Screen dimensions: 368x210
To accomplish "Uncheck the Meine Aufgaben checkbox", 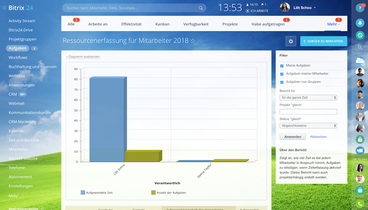I will 282,66.
